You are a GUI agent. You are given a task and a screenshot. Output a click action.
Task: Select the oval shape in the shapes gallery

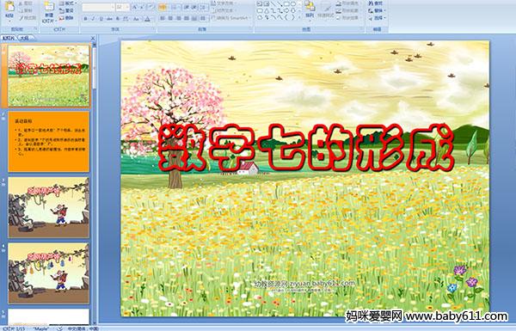point(294,4)
